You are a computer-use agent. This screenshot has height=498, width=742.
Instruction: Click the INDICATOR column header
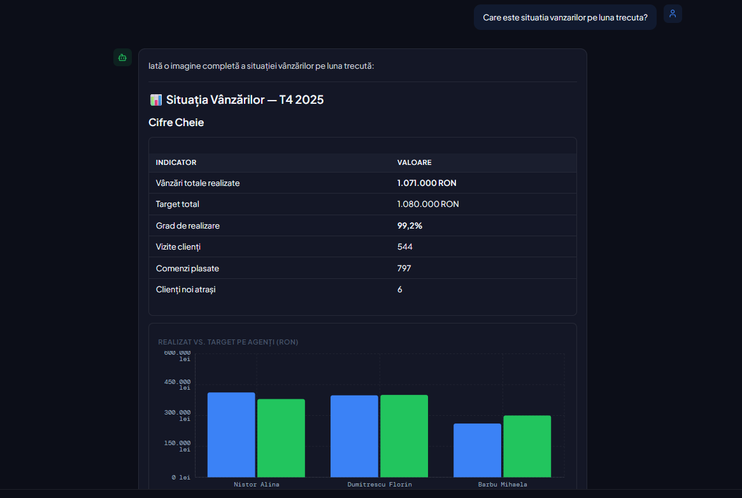pos(176,162)
